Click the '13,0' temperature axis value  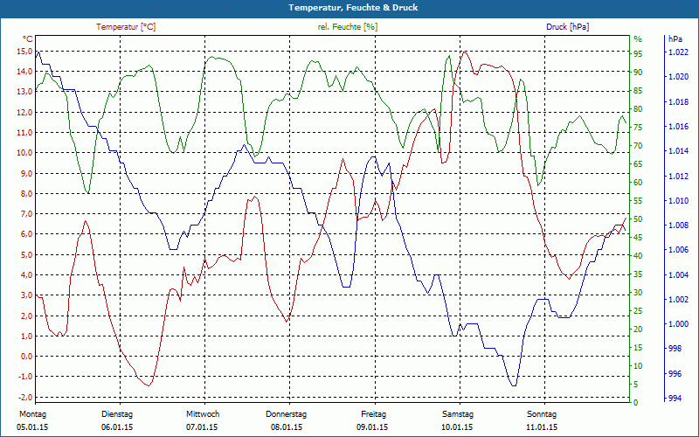24,92
